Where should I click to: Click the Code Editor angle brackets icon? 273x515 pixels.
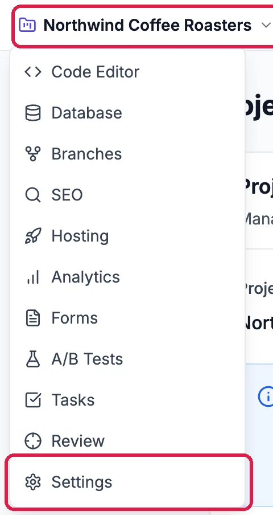tap(33, 72)
